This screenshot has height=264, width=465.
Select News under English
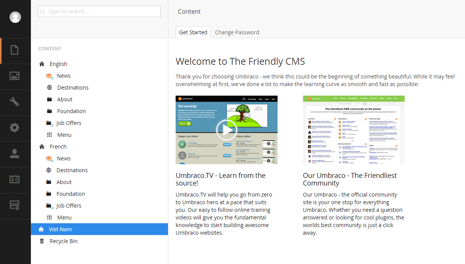(x=64, y=76)
